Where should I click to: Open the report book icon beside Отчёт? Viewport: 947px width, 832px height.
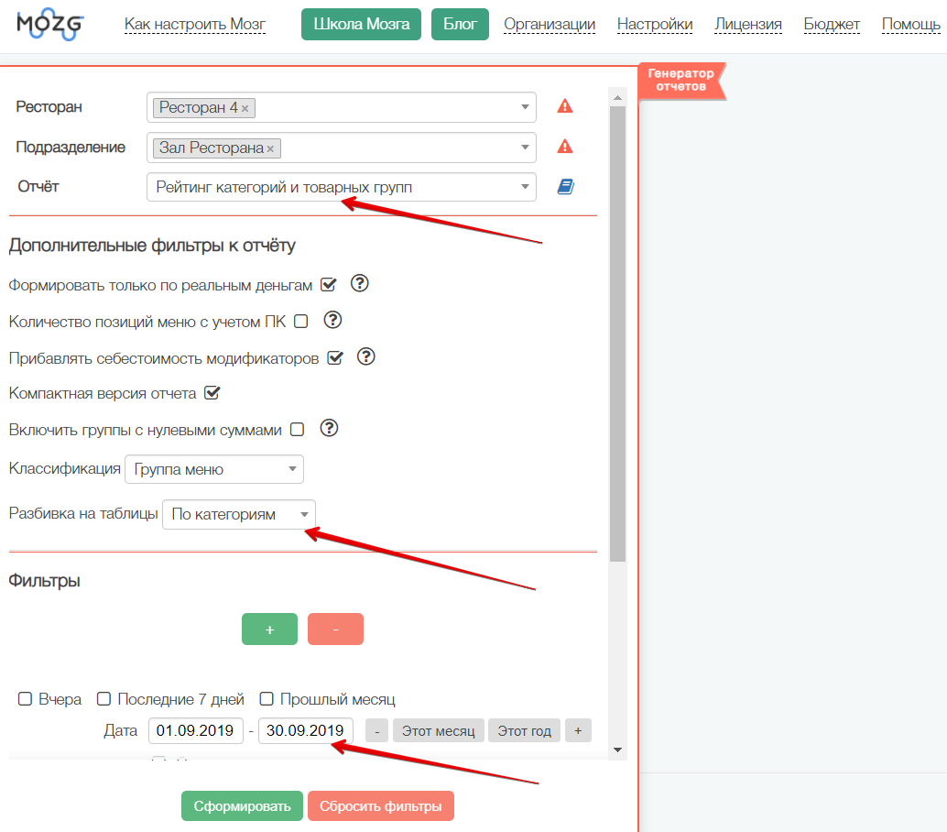[x=565, y=187]
